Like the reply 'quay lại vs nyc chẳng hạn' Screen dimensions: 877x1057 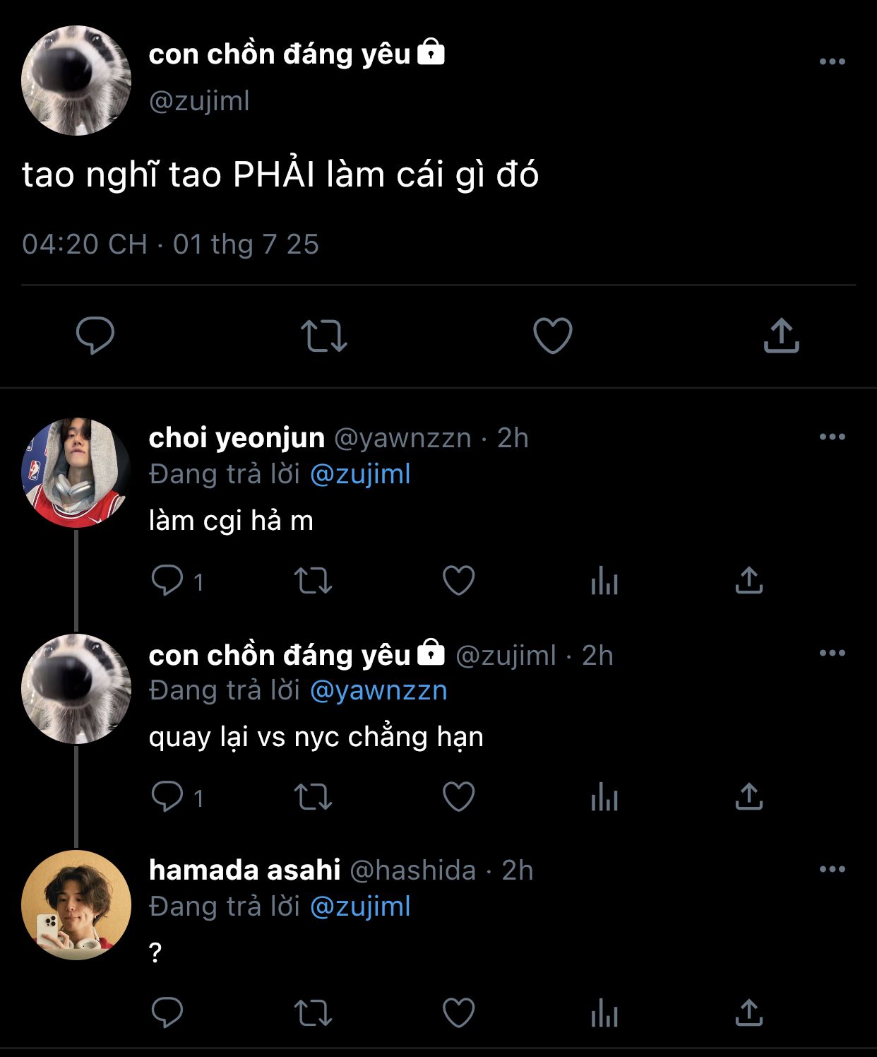pos(458,797)
